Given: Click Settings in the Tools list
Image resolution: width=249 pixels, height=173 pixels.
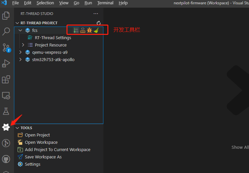Looking at the screenshot, I should point(33,164).
